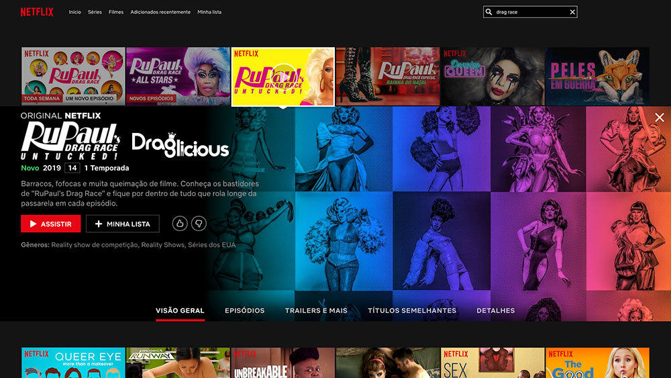
Task: Open the RuPaul's Drag Race thumbnail
Action: (x=73, y=76)
